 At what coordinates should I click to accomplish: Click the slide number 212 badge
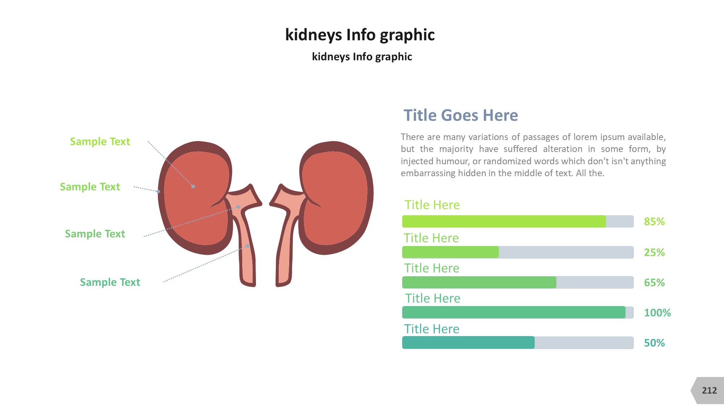point(709,390)
